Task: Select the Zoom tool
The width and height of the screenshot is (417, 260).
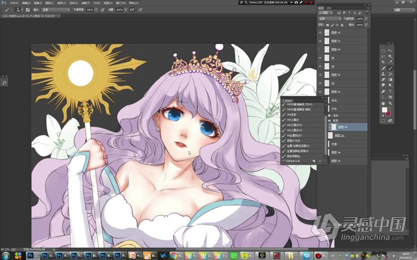Action: pyautogui.click(x=390, y=103)
